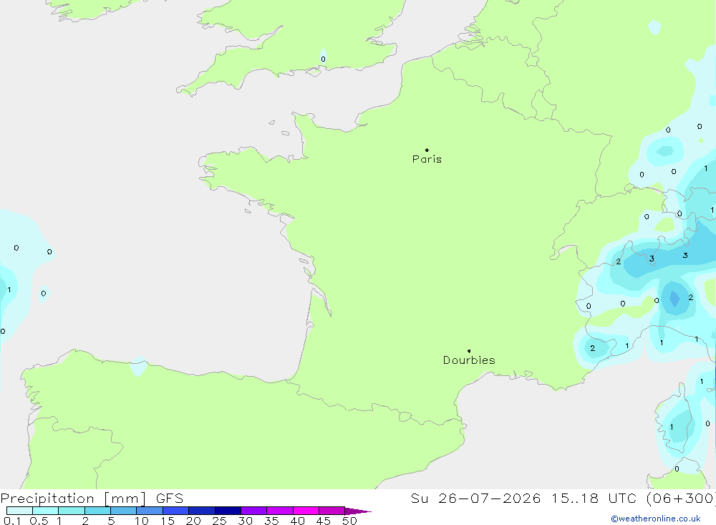
Task: Click the Paris city label
Action: tap(427, 159)
